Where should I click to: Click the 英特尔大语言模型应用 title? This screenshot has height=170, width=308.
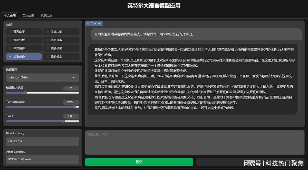(154, 6)
